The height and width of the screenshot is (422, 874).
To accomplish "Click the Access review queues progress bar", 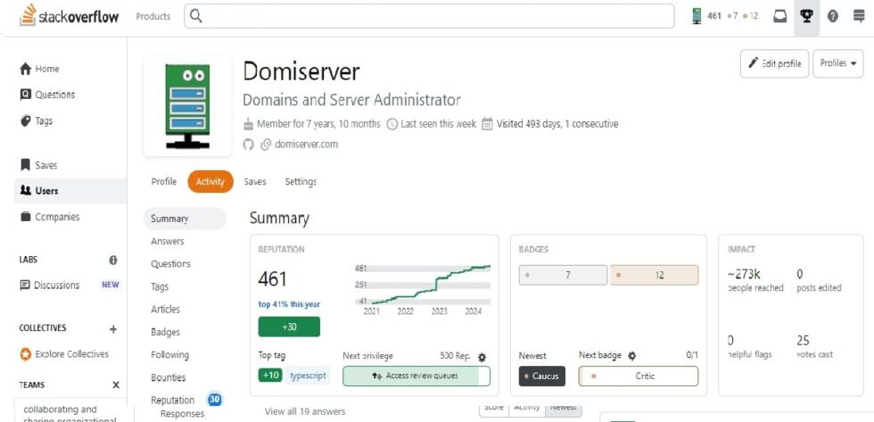I will 416,376.
